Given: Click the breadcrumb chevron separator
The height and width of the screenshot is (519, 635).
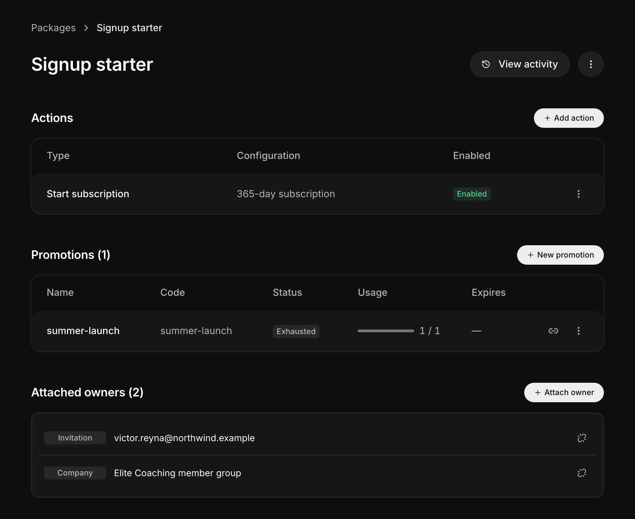Looking at the screenshot, I should coord(86,28).
